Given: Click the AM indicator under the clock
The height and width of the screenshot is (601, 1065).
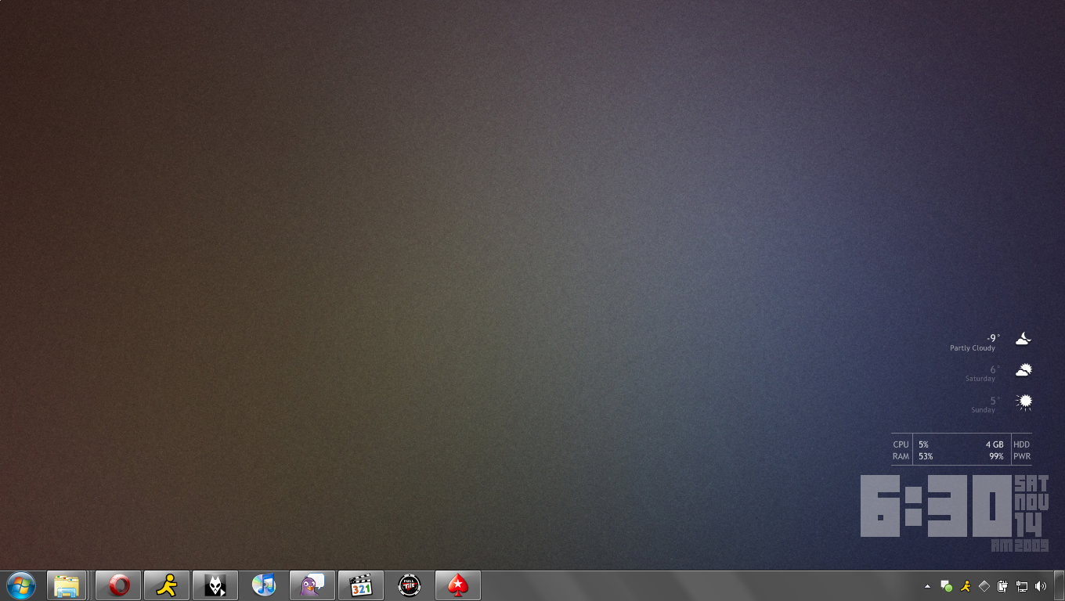Looking at the screenshot, I should 1002,545.
